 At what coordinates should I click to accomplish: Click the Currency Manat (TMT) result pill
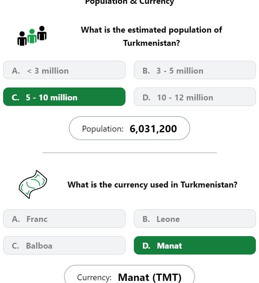[129, 274]
